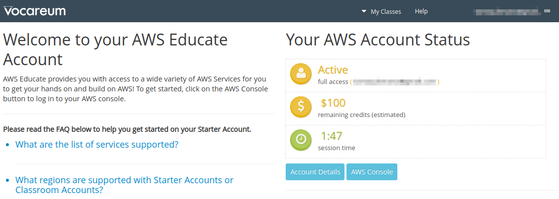Expand the arrow beside My Classes
The height and width of the screenshot is (199, 559).
[364, 11]
